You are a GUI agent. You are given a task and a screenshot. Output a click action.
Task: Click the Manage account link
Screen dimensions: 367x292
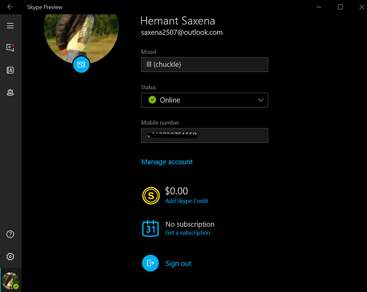tap(167, 162)
